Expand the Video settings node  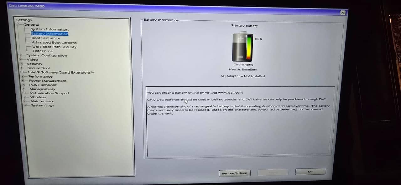pos(21,59)
